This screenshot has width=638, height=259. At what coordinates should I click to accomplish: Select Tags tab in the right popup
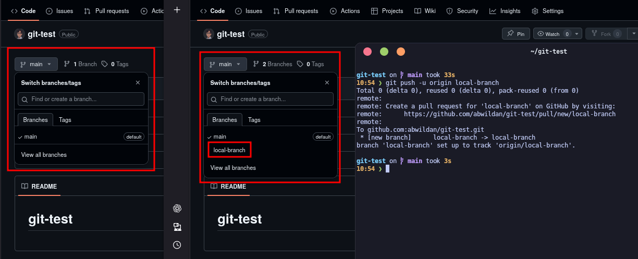[254, 120]
